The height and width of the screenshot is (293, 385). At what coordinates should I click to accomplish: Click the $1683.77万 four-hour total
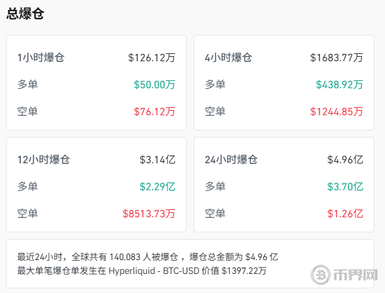tap(336, 58)
